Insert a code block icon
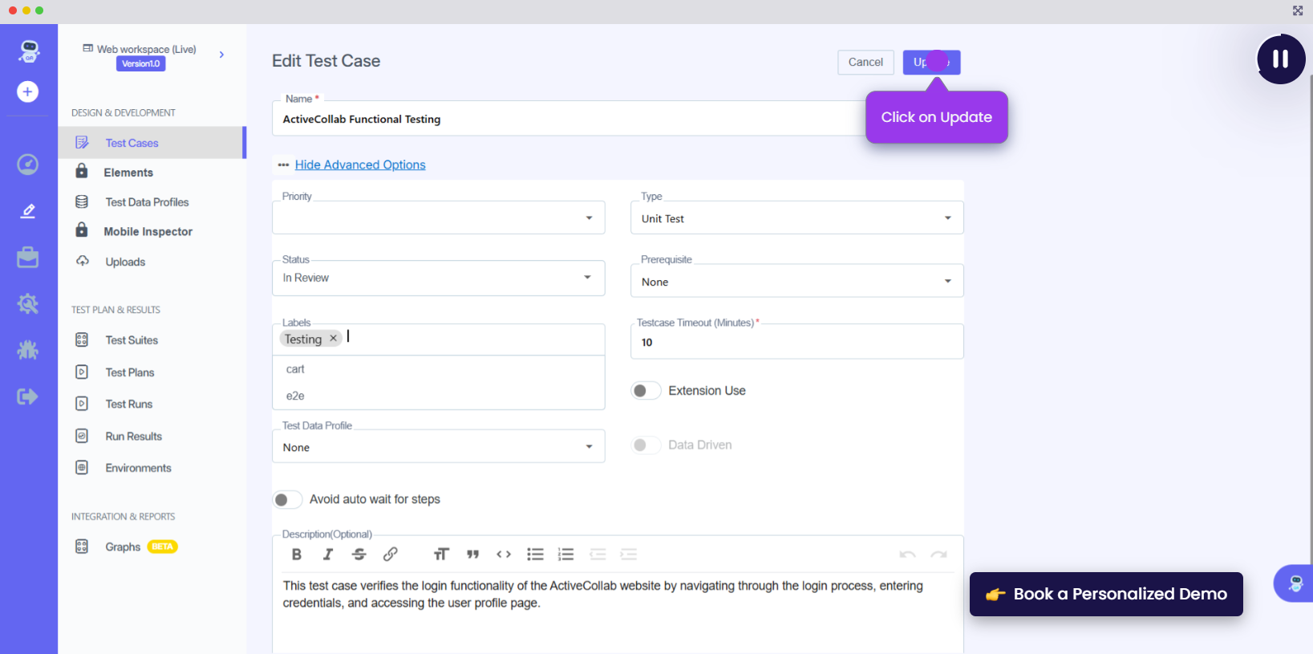This screenshot has height=654, width=1313. (x=504, y=554)
